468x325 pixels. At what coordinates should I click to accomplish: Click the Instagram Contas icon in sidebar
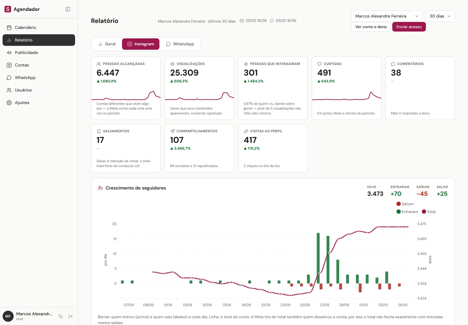(9, 65)
